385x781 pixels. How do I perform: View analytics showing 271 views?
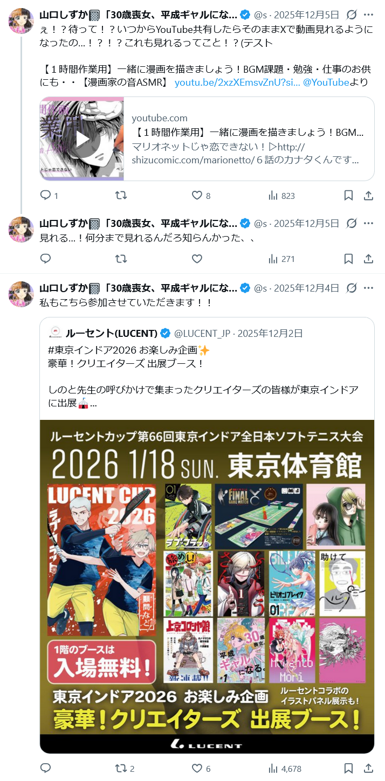(x=281, y=259)
